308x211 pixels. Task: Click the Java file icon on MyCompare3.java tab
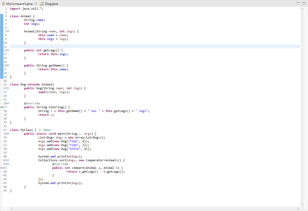pyautogui.click(x=4, y=4)
